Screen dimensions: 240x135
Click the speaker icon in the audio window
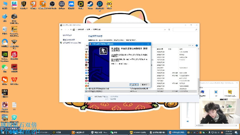(x=188, y=121)
